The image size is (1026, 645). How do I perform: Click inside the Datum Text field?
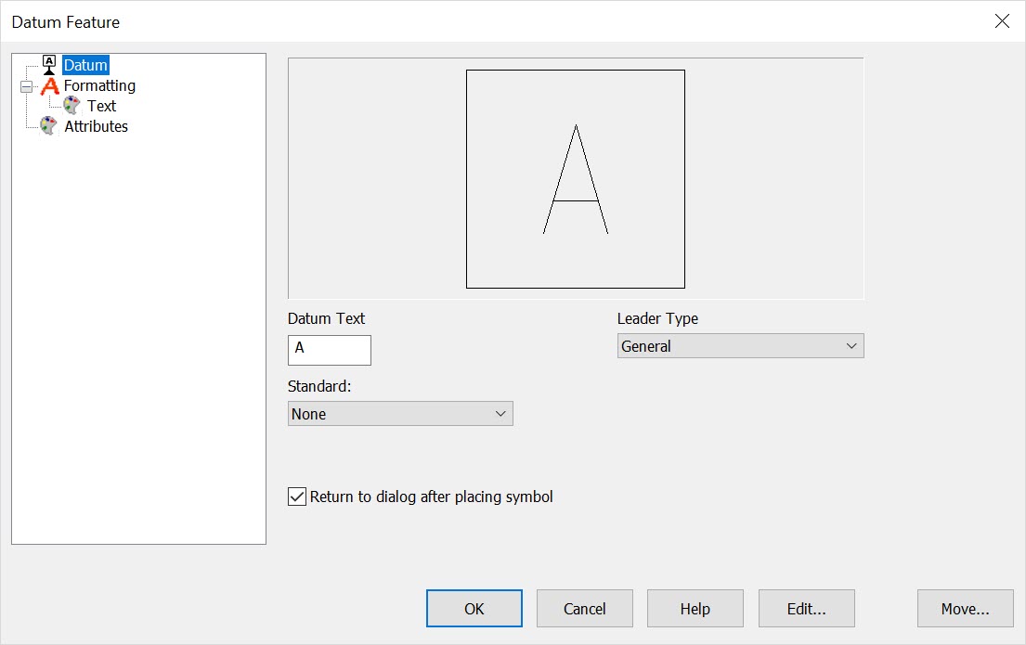coord(329,350)
